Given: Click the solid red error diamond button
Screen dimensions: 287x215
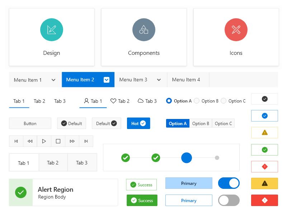Looking at the screenshot, I should (x=264, y=200).
